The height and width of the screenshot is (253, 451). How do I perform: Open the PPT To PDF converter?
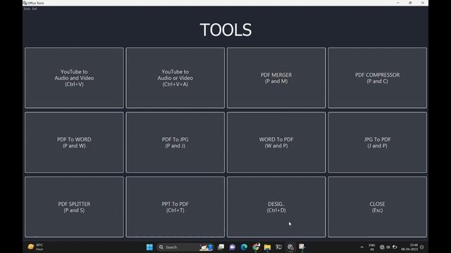pos(175,207)
